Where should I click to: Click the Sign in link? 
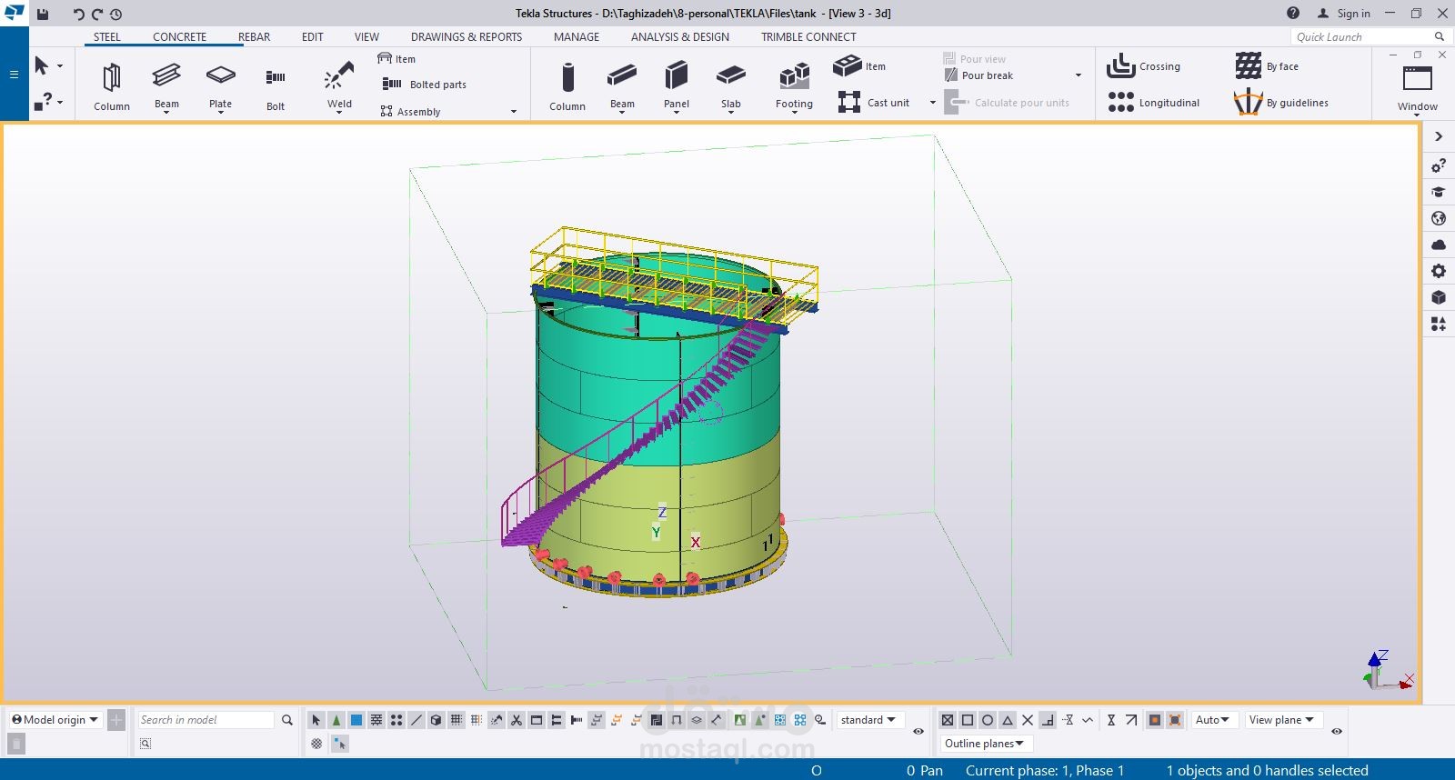coord(1352,14)
